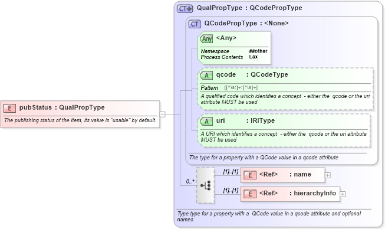Select the uri attribute name
The width and height of the screenshot is (385, 229).
(x=221, y=120)
